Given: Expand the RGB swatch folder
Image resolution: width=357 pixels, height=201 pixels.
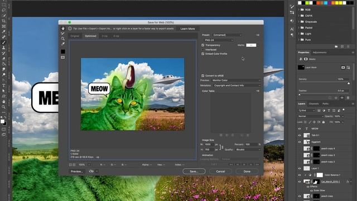Looking at the screenshot, I should [x=299, y=10].
